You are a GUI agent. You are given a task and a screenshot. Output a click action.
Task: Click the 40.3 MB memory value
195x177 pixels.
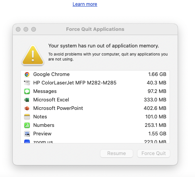tap(156, 83)
